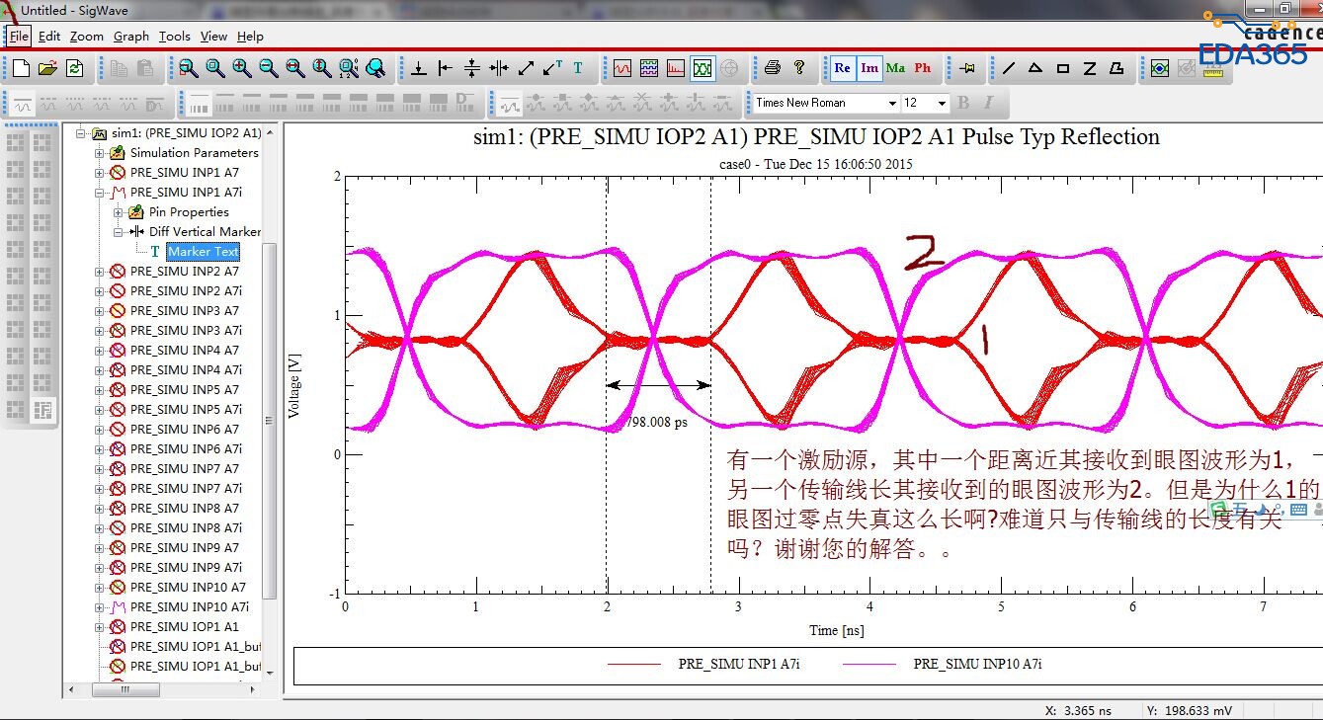Toggle the Ph phase display
Screen dimensions: 1323x720
[923, 68]
